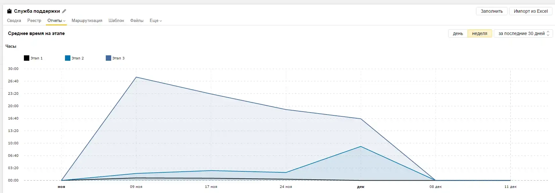Open the Сводка tab
Viewport: 555px width, 193px height.
pyautogui.click(x=14, y=21)
